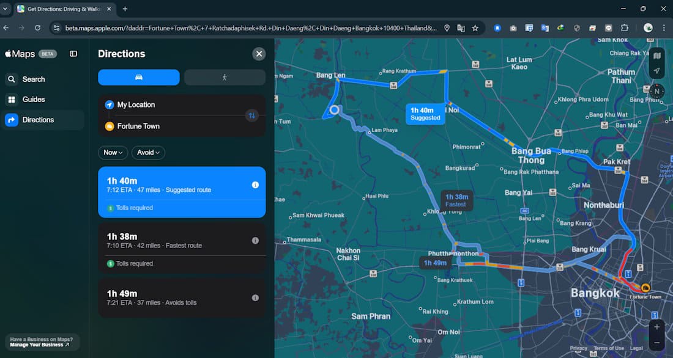Show info for the 1h 38m route
This screenshot has height=358, width=673.
[x=255, y=241]
